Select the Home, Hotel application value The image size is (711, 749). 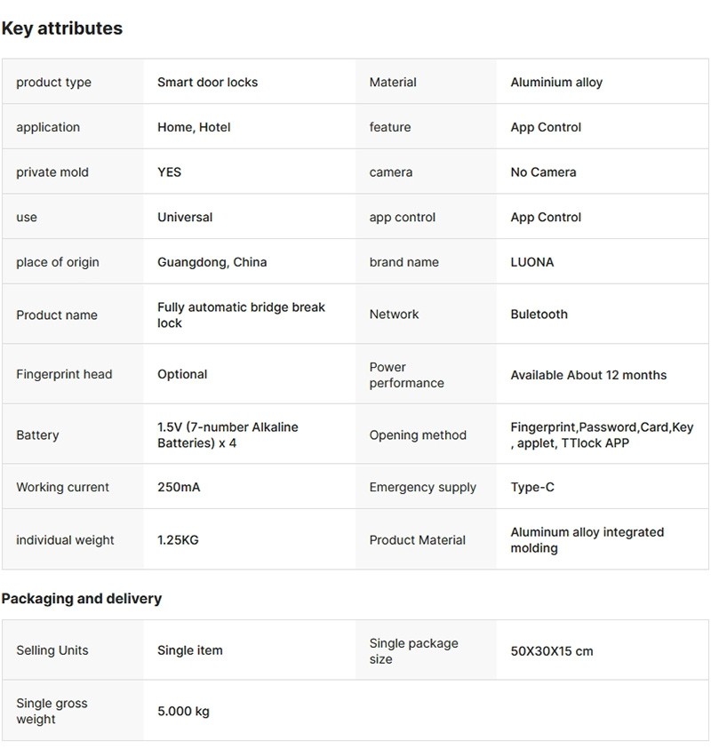pyautogui.click(x=194, y=127)
